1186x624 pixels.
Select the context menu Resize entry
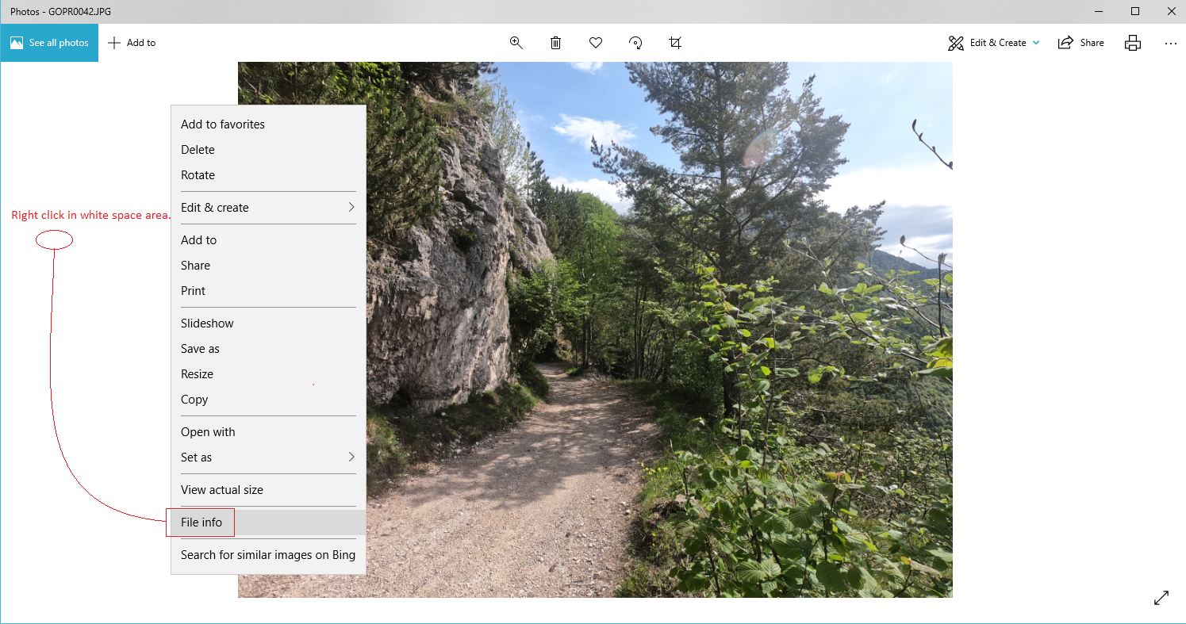tap(268, 374)
